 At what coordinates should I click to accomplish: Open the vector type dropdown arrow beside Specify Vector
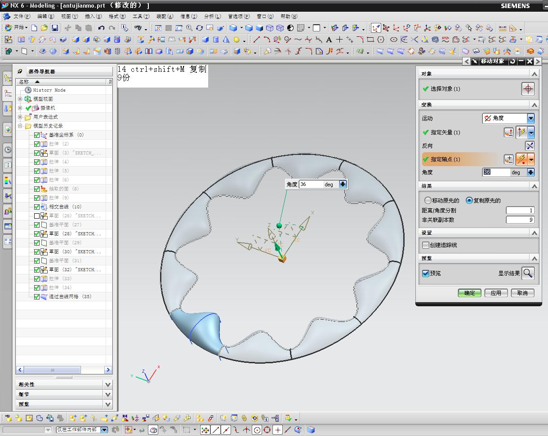(531, 132)
